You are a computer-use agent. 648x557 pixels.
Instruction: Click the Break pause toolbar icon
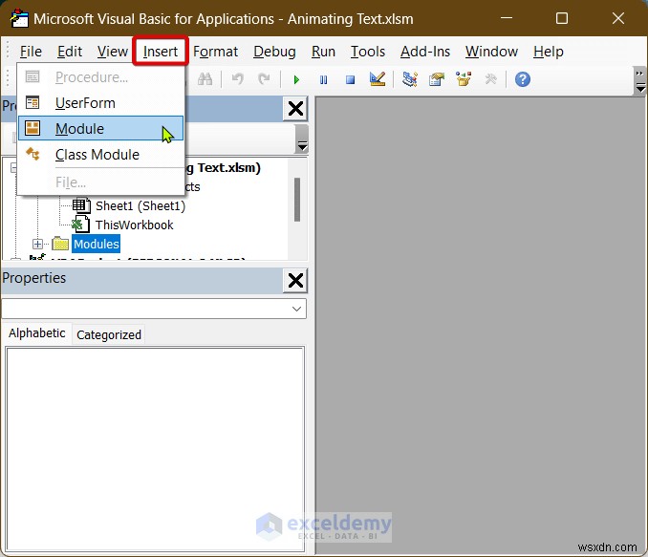323,79
